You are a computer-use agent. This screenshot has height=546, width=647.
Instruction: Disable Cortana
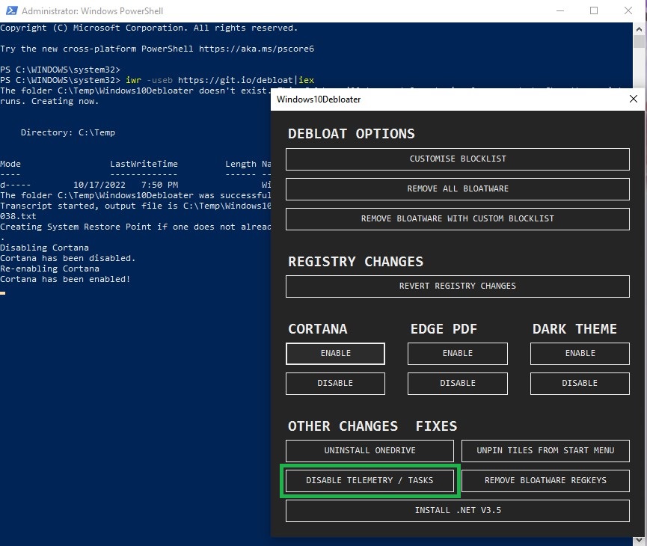[335, 383]
